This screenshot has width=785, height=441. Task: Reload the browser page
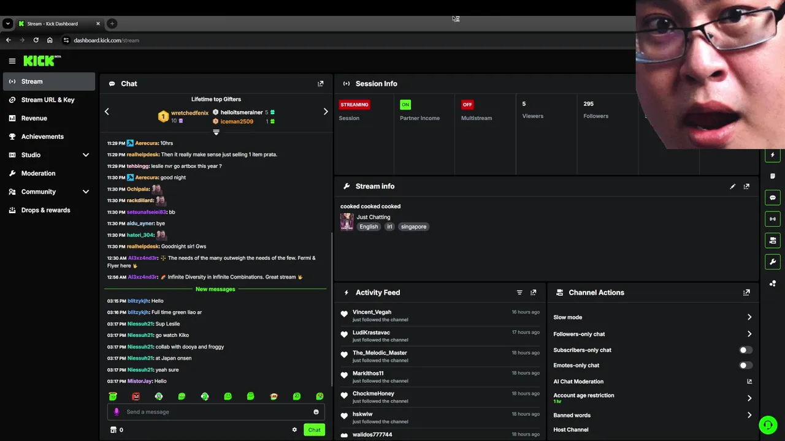[36, 40]
